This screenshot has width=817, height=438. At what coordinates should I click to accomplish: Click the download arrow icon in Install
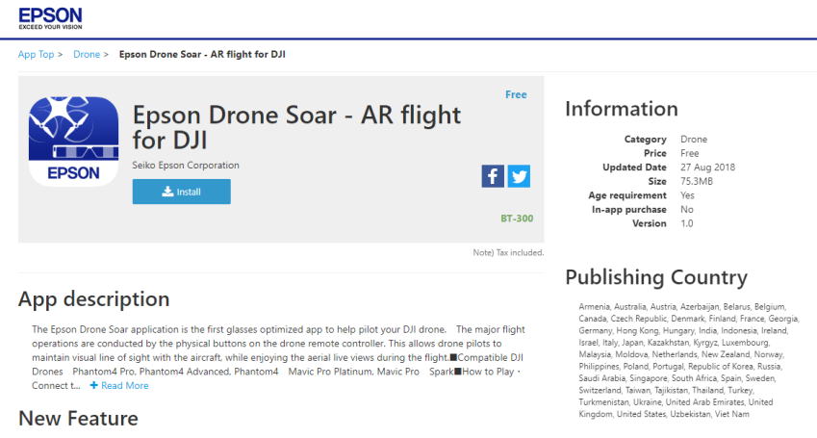[x=167, y=192]
